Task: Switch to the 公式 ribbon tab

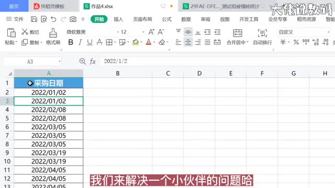Action: [x=166, y=19]
